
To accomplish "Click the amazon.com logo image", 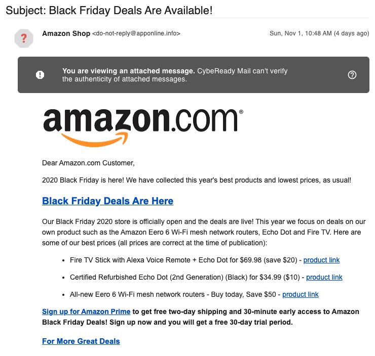I will point(143,126).
